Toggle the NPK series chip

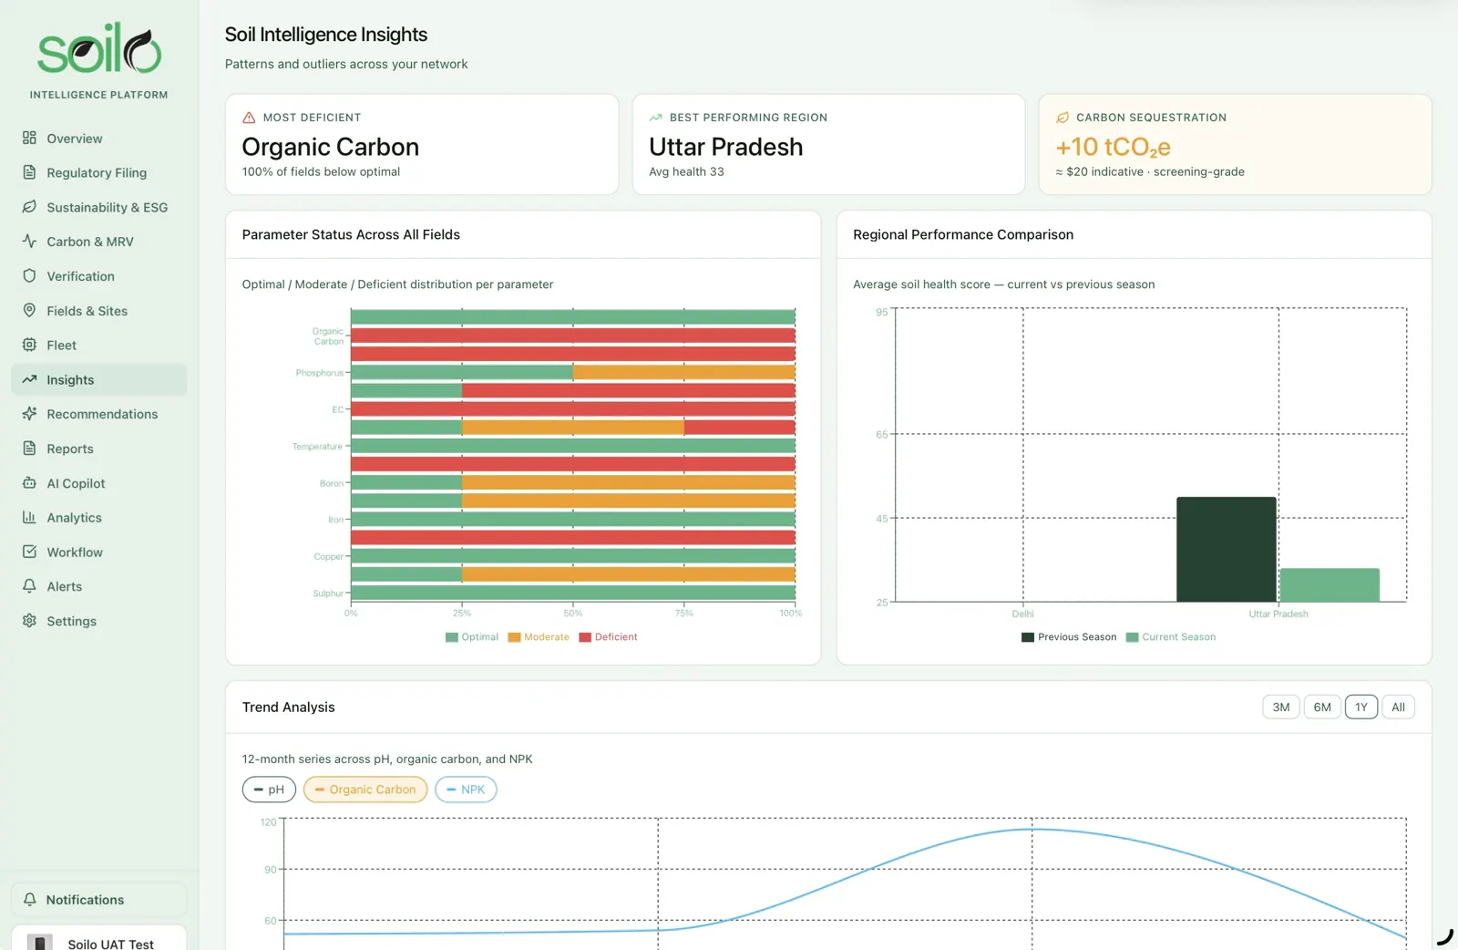click(466, 790)
